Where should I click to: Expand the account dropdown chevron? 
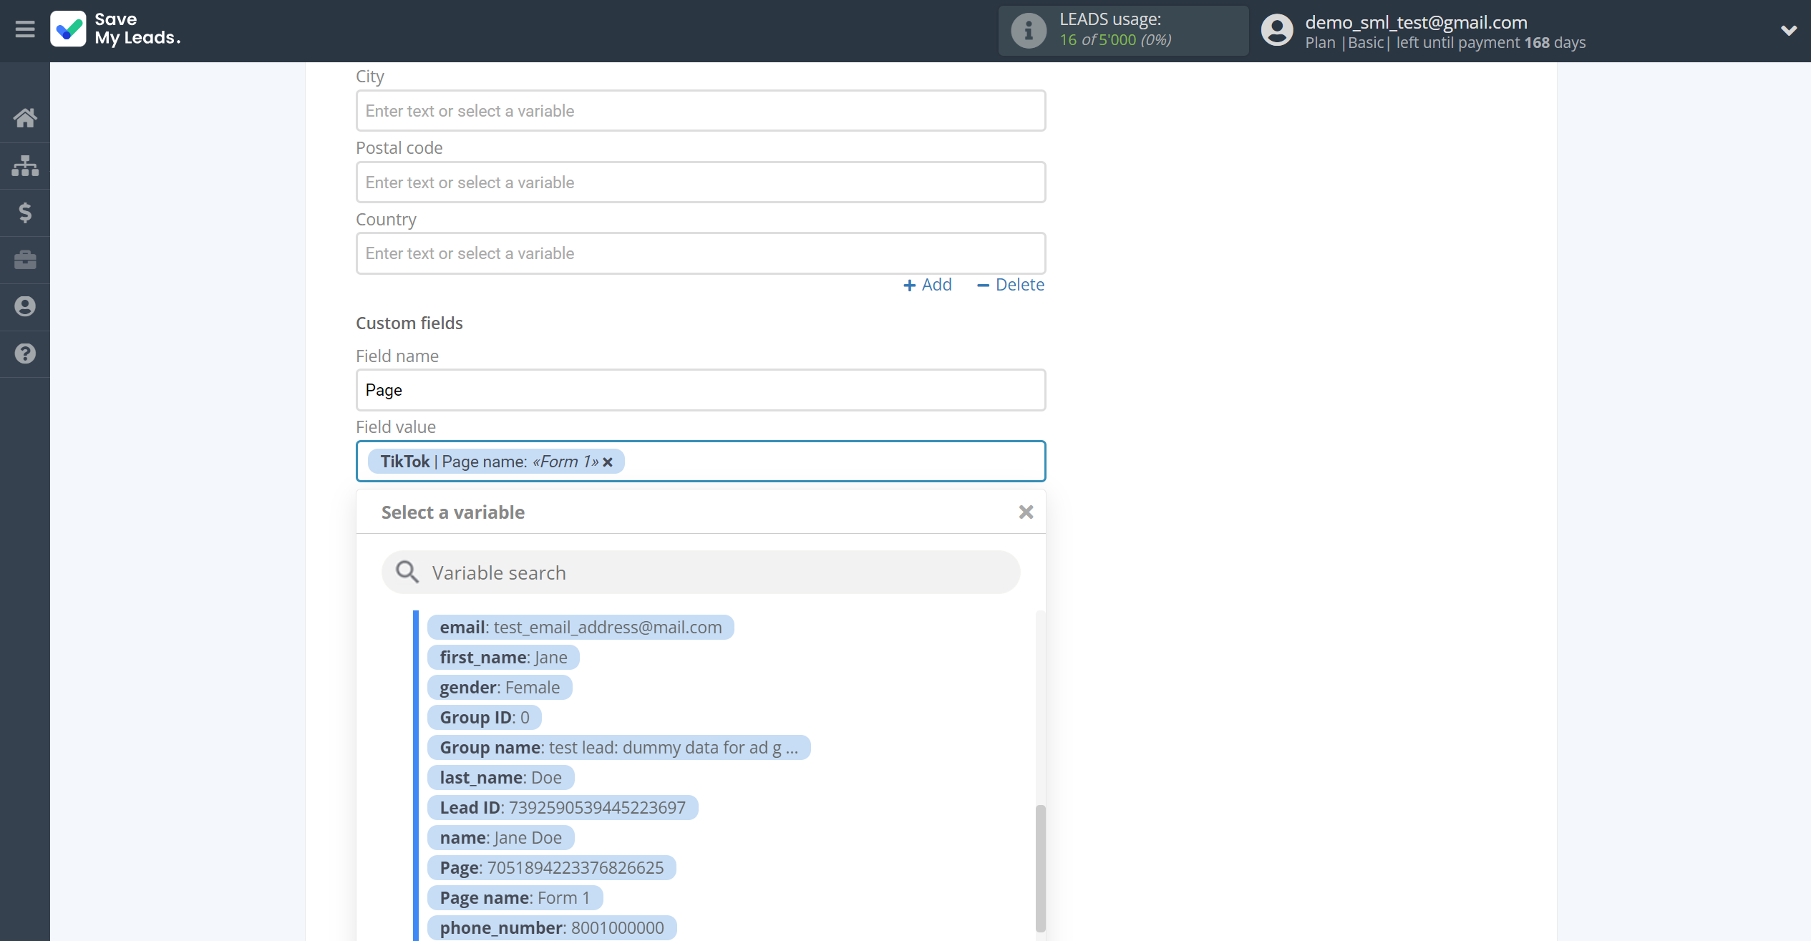tap(1788, 30)
